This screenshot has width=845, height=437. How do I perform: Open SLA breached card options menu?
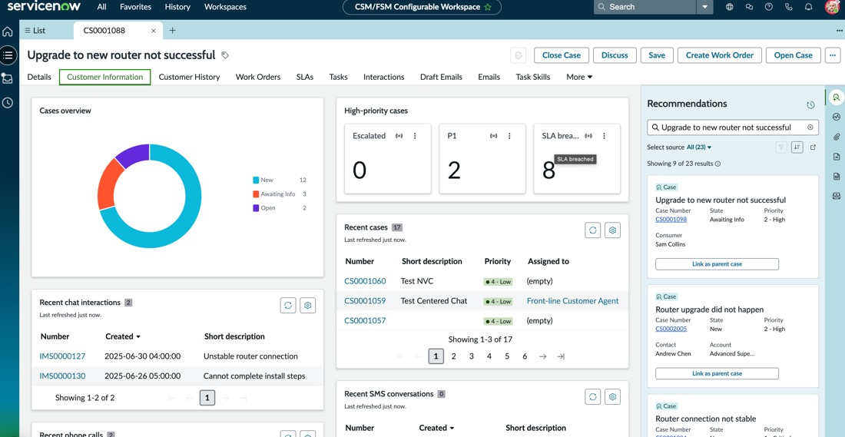pyautogui.click(x=604, y=136)
